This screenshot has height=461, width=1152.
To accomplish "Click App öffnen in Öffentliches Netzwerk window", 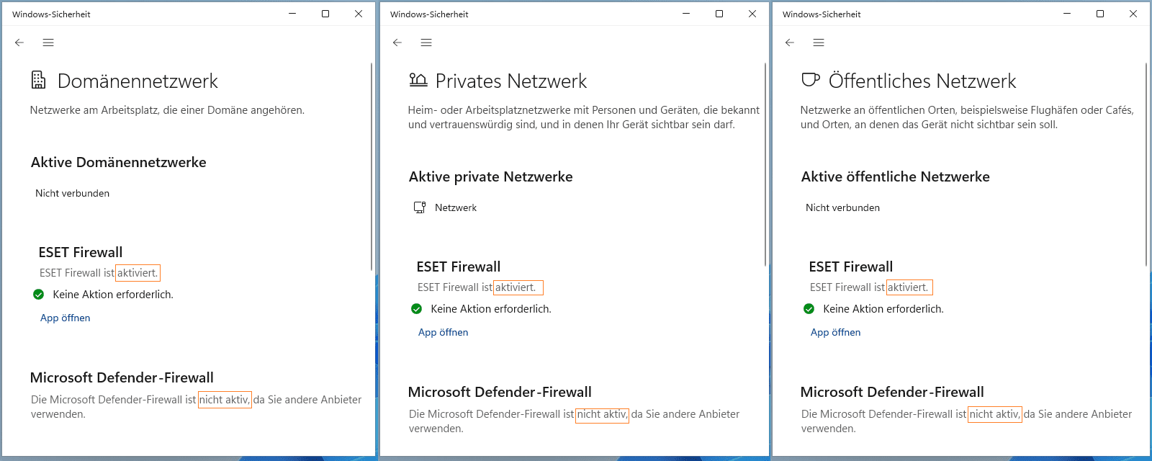I will coord(836,332).
